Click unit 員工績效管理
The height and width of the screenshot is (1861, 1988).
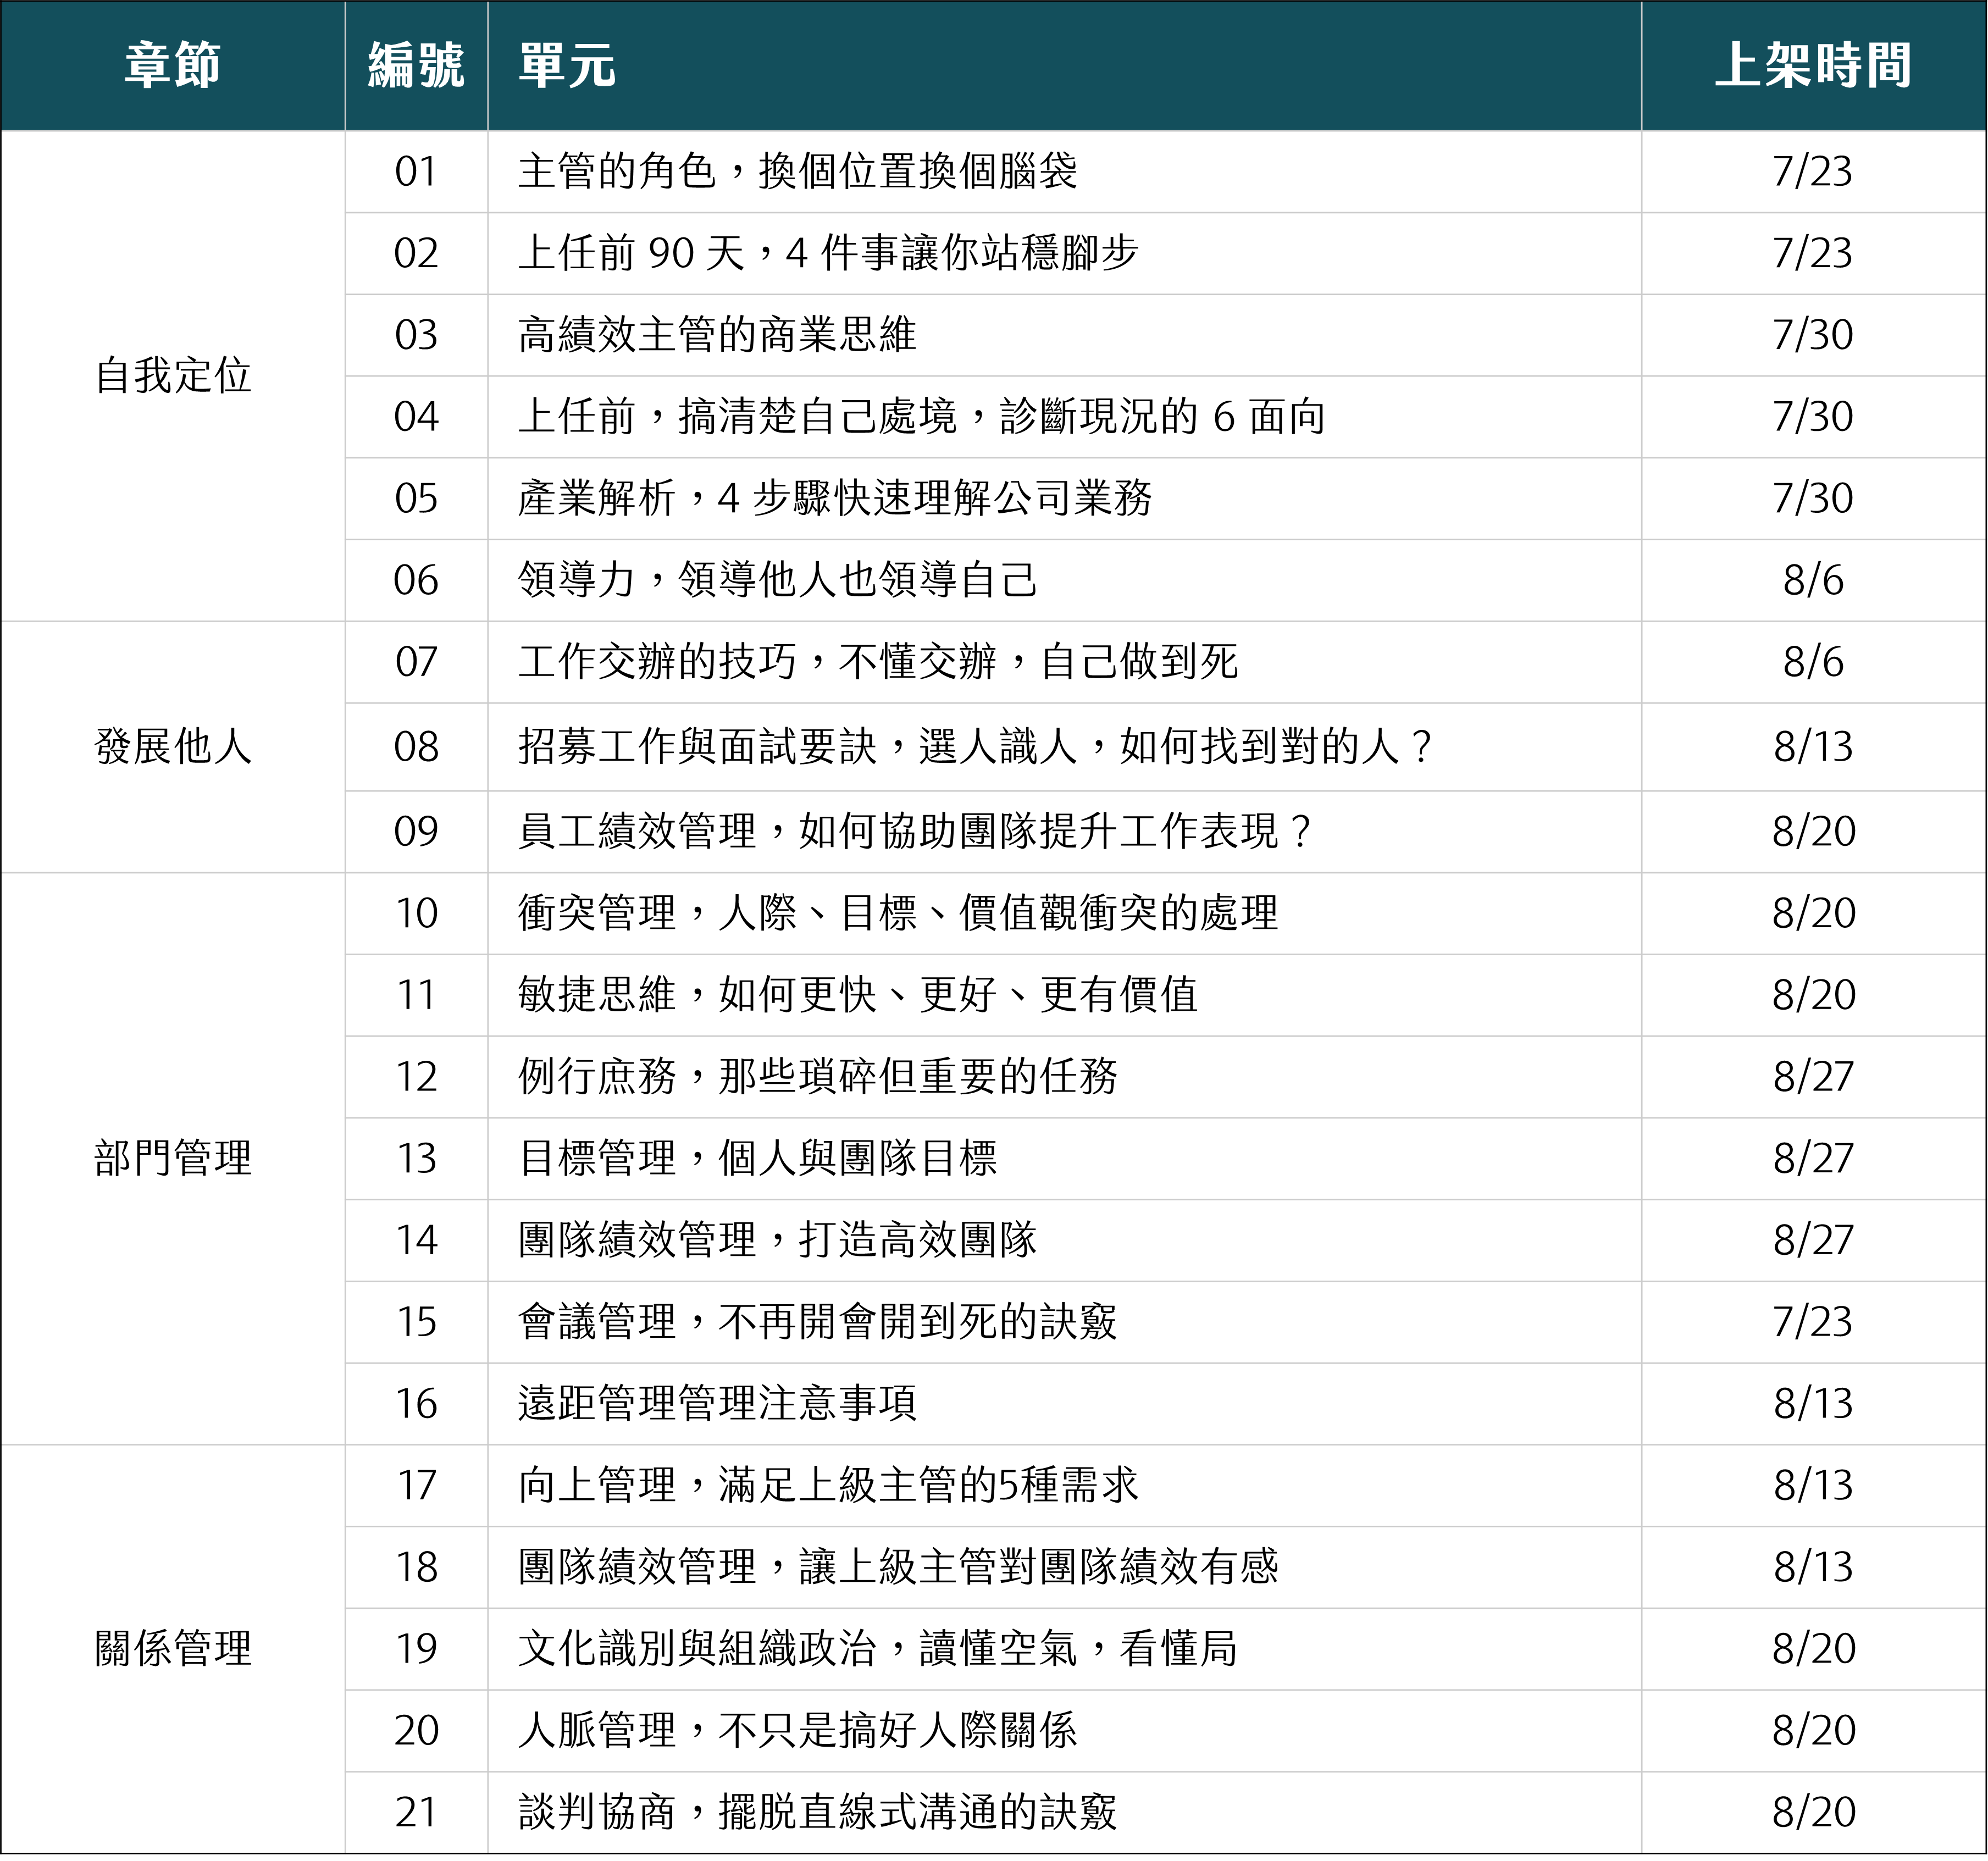[637, 831]
